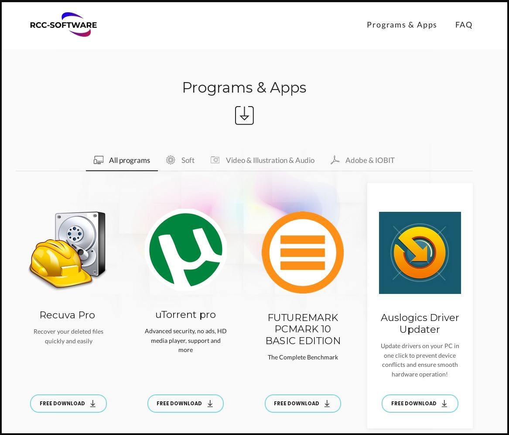Click Programs & Apps in the navigation bar
509x435 pixels.
pyautogui.click(x=401, y=25)
